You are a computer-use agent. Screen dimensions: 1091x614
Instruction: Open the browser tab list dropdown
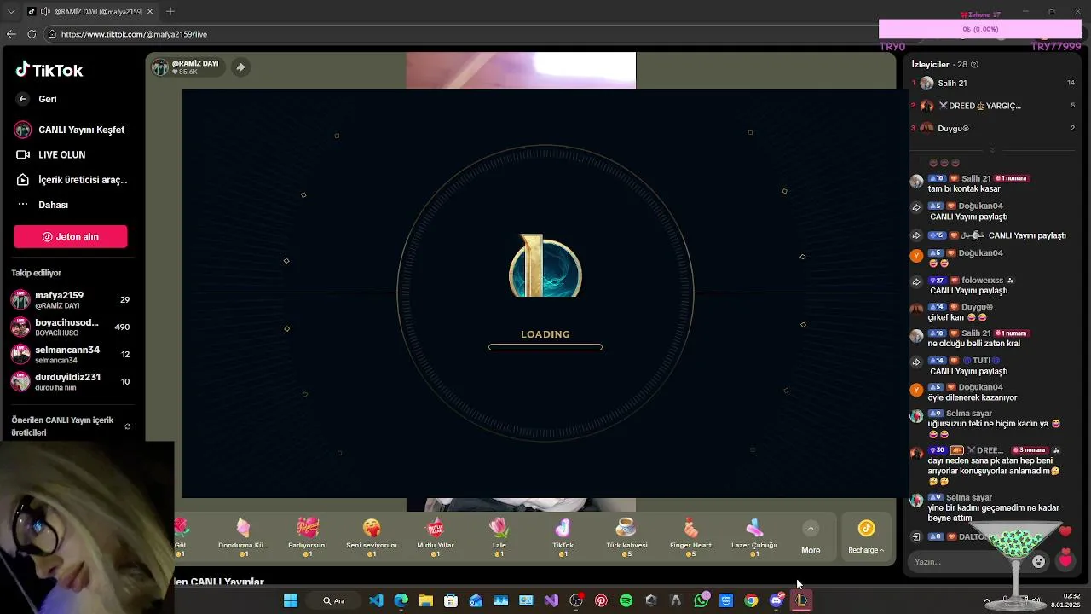pos(11,12)
